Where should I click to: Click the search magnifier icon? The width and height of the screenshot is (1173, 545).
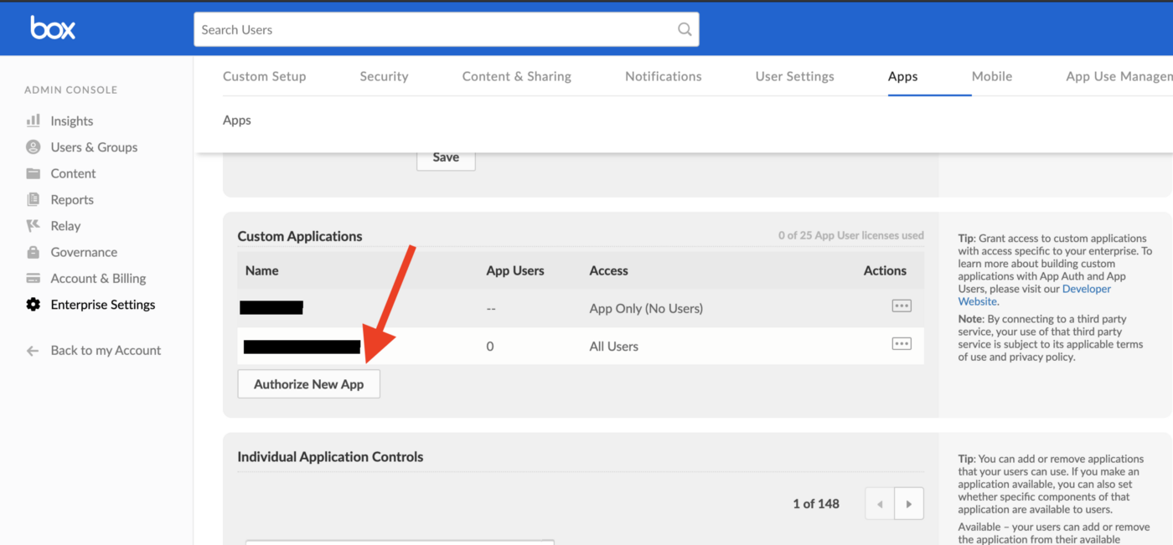click(685, 29)
